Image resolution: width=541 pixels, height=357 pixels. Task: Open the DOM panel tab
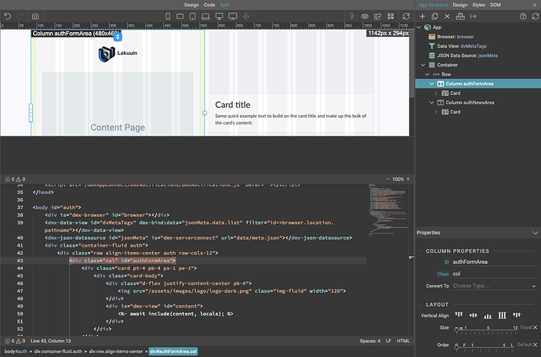[496, 5]
